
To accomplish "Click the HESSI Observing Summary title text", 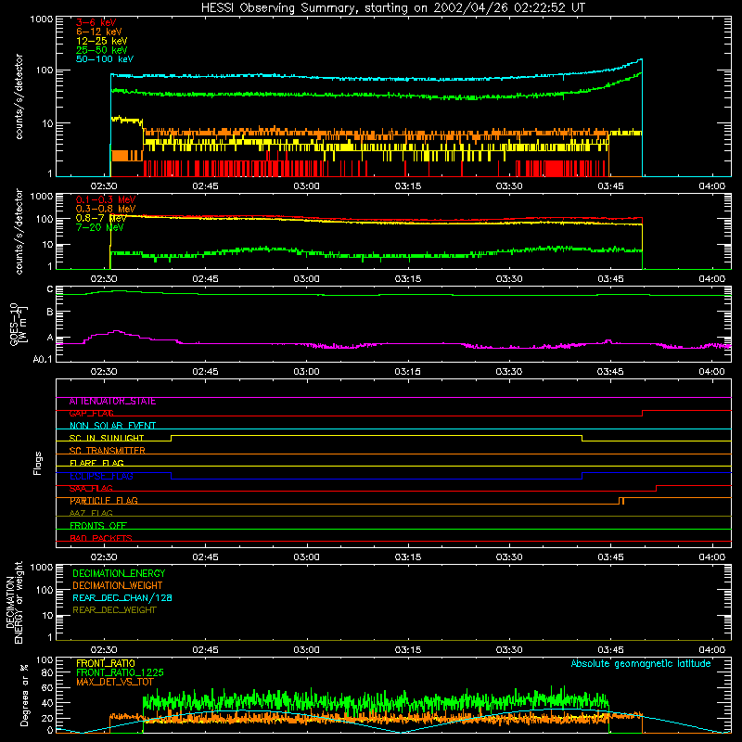I will click(x=392, y=8).
